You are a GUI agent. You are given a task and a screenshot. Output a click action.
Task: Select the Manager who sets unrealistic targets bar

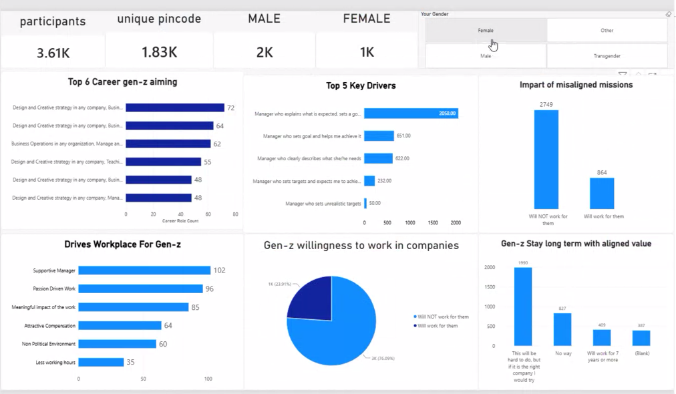[365, 203]
